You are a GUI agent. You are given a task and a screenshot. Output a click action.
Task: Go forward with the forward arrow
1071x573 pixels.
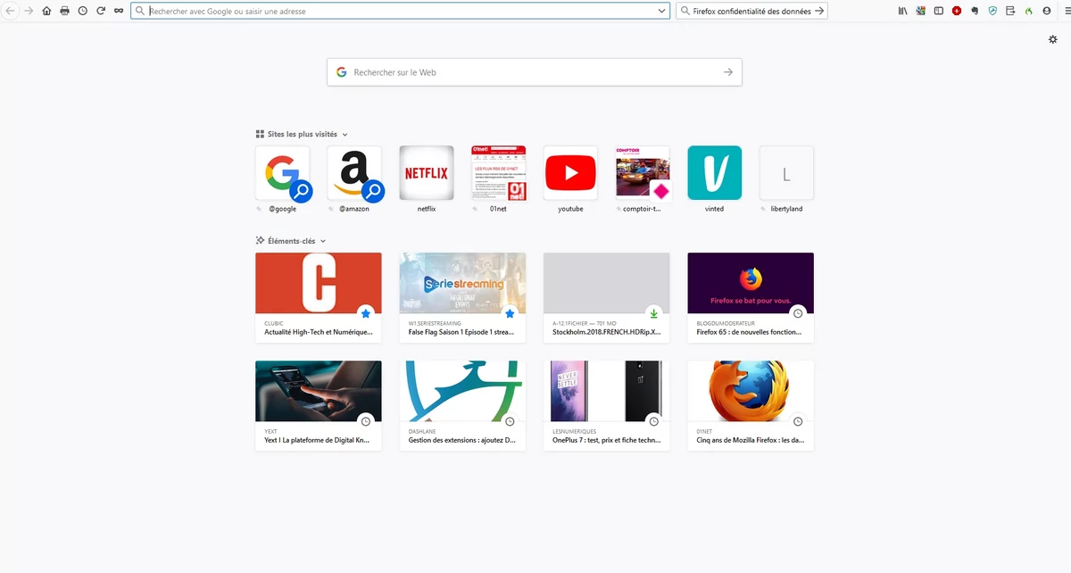pyautogui.click(x=29, y=11)
